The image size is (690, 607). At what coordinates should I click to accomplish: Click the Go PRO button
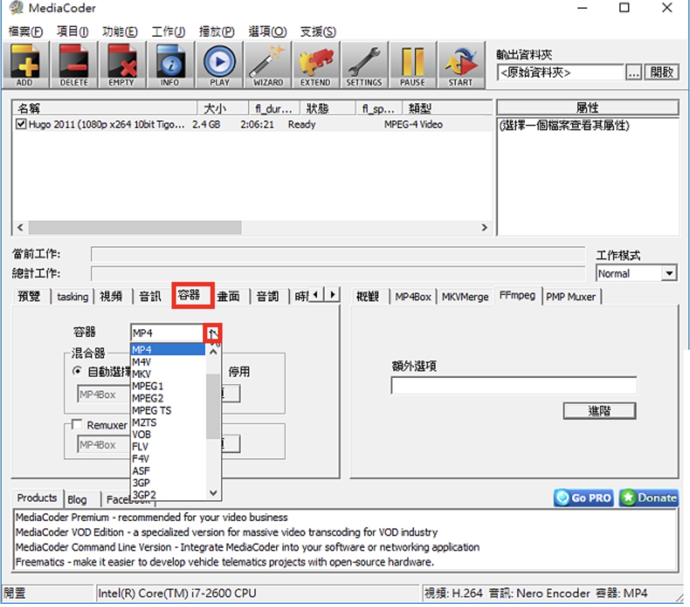(584, 498)
